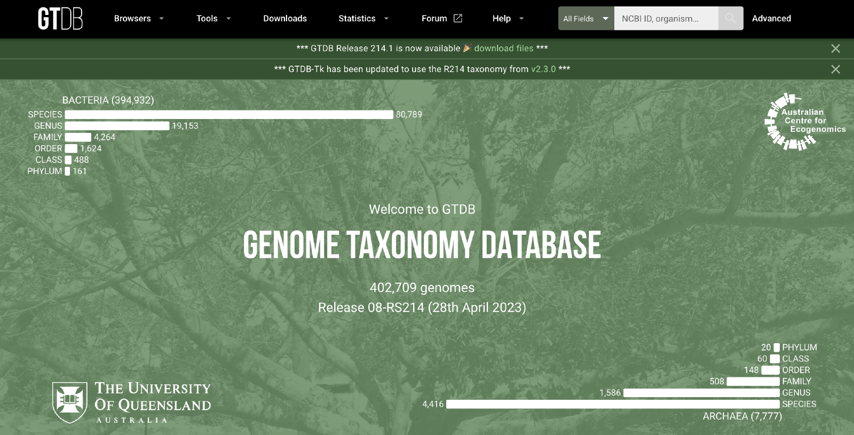Click the download files link
This screenshot has width=854, height=435.
point(503,49)
